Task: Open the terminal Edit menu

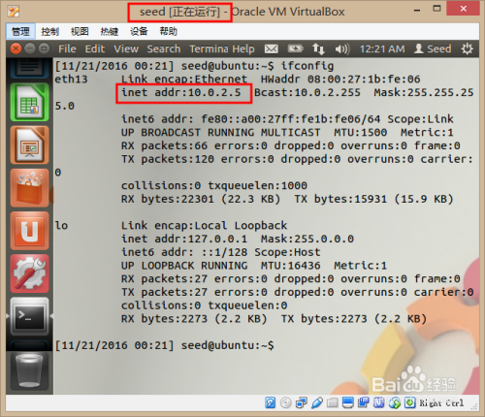Action: (x=95, y=48)
